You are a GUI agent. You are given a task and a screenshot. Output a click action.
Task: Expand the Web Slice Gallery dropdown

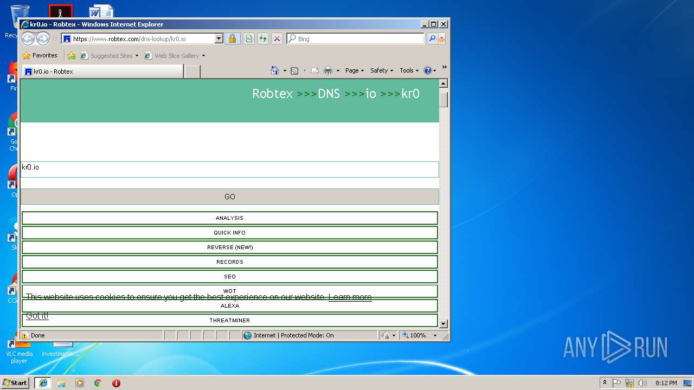coord(203,56)
